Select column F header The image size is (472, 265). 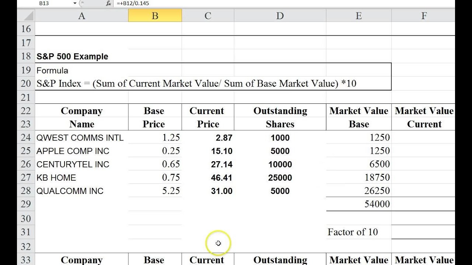(x=423, y=16)
